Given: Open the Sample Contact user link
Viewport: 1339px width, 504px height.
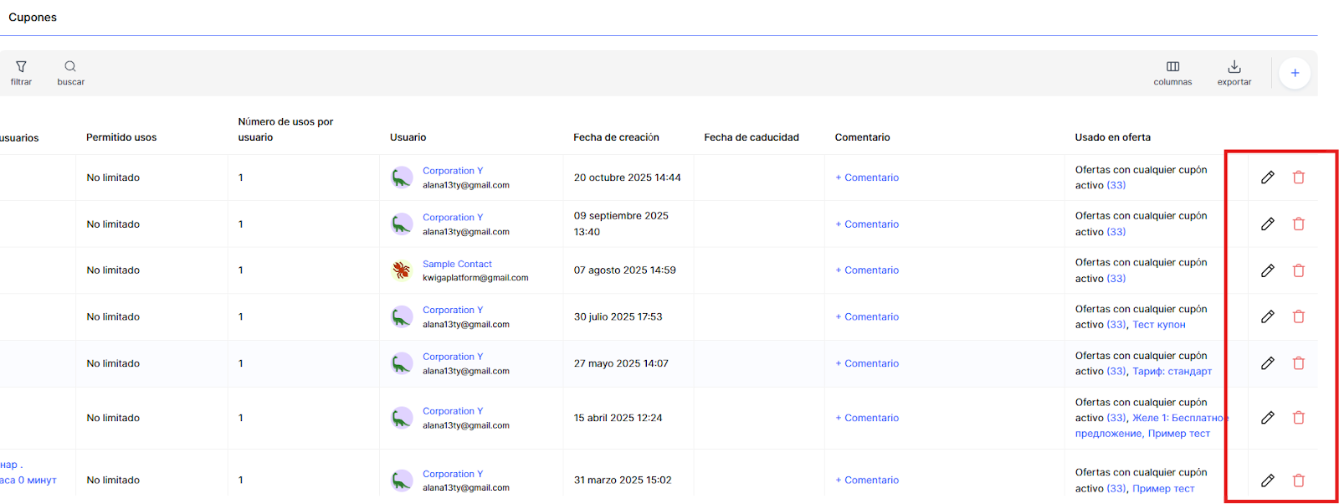Looking at the screenshot, I should tap(457, 264).
